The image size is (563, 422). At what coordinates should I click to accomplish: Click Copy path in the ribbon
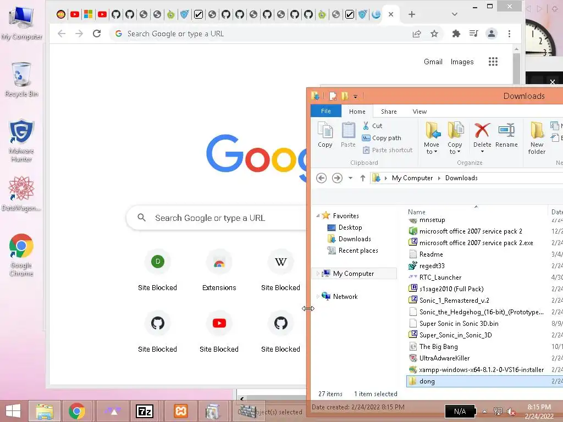[382, 138]
